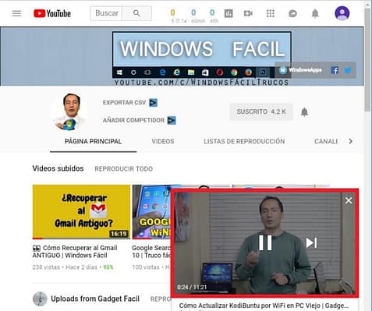Screen dimensions: 372x311
Task: Open the YouTube hamburger guide menu
Action: [x=16, y=13]
